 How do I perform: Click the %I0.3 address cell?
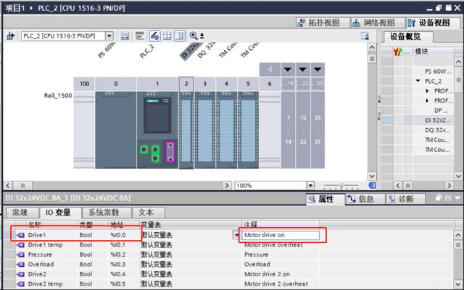click(124, 264)
